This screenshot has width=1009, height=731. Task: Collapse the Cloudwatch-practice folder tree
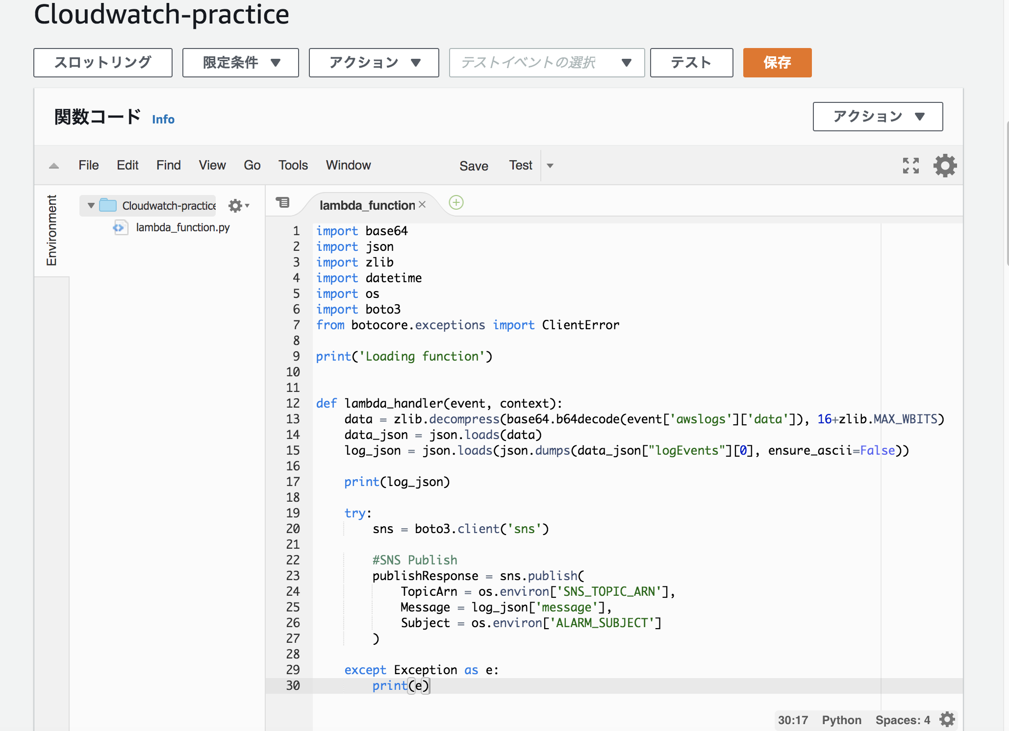point(91,205)
